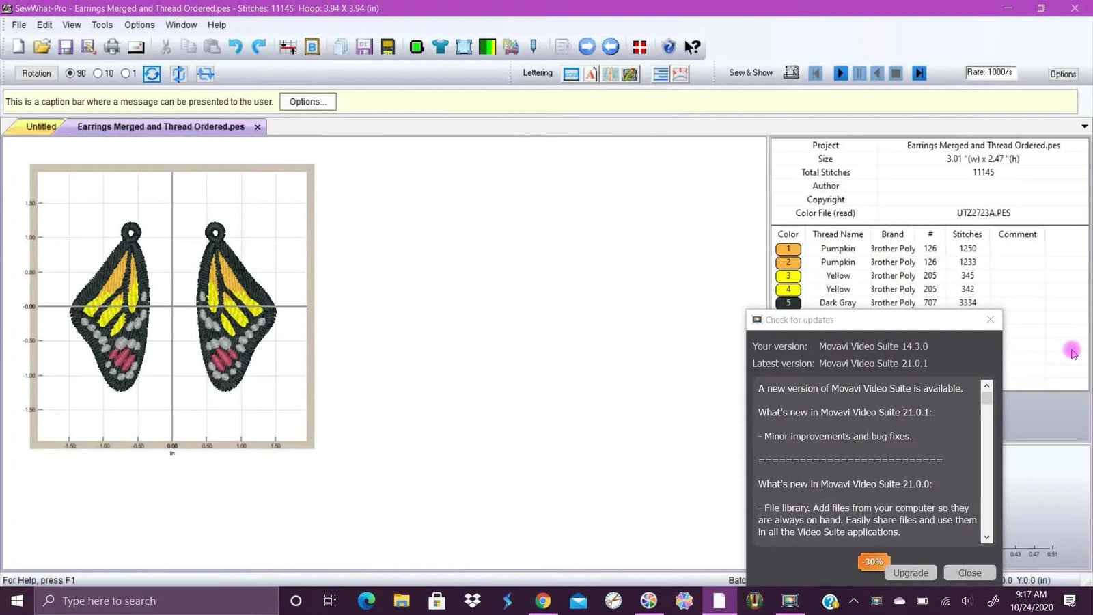The height and width of the screenshot is (615, 1093).
Task: Click the Thread Name column header
Action: [x=838, y=234]
